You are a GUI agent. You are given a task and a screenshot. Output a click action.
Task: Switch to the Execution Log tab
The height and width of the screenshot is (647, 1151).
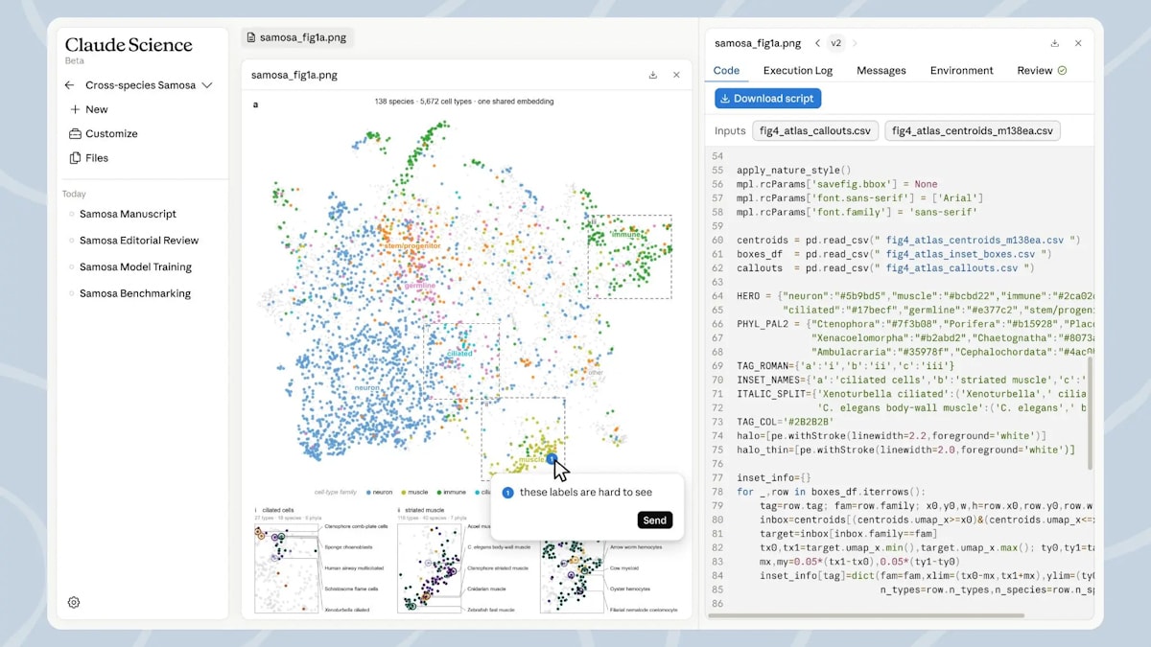[x=798, y=70]
